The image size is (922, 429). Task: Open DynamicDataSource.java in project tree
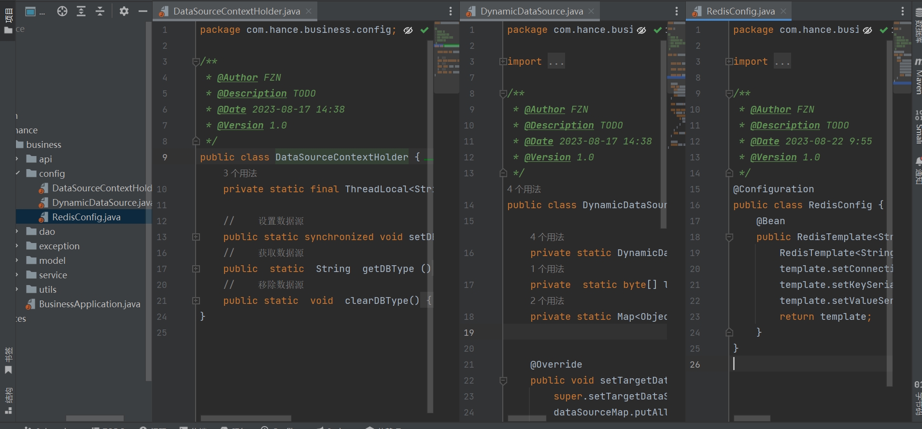click(96, 202)
